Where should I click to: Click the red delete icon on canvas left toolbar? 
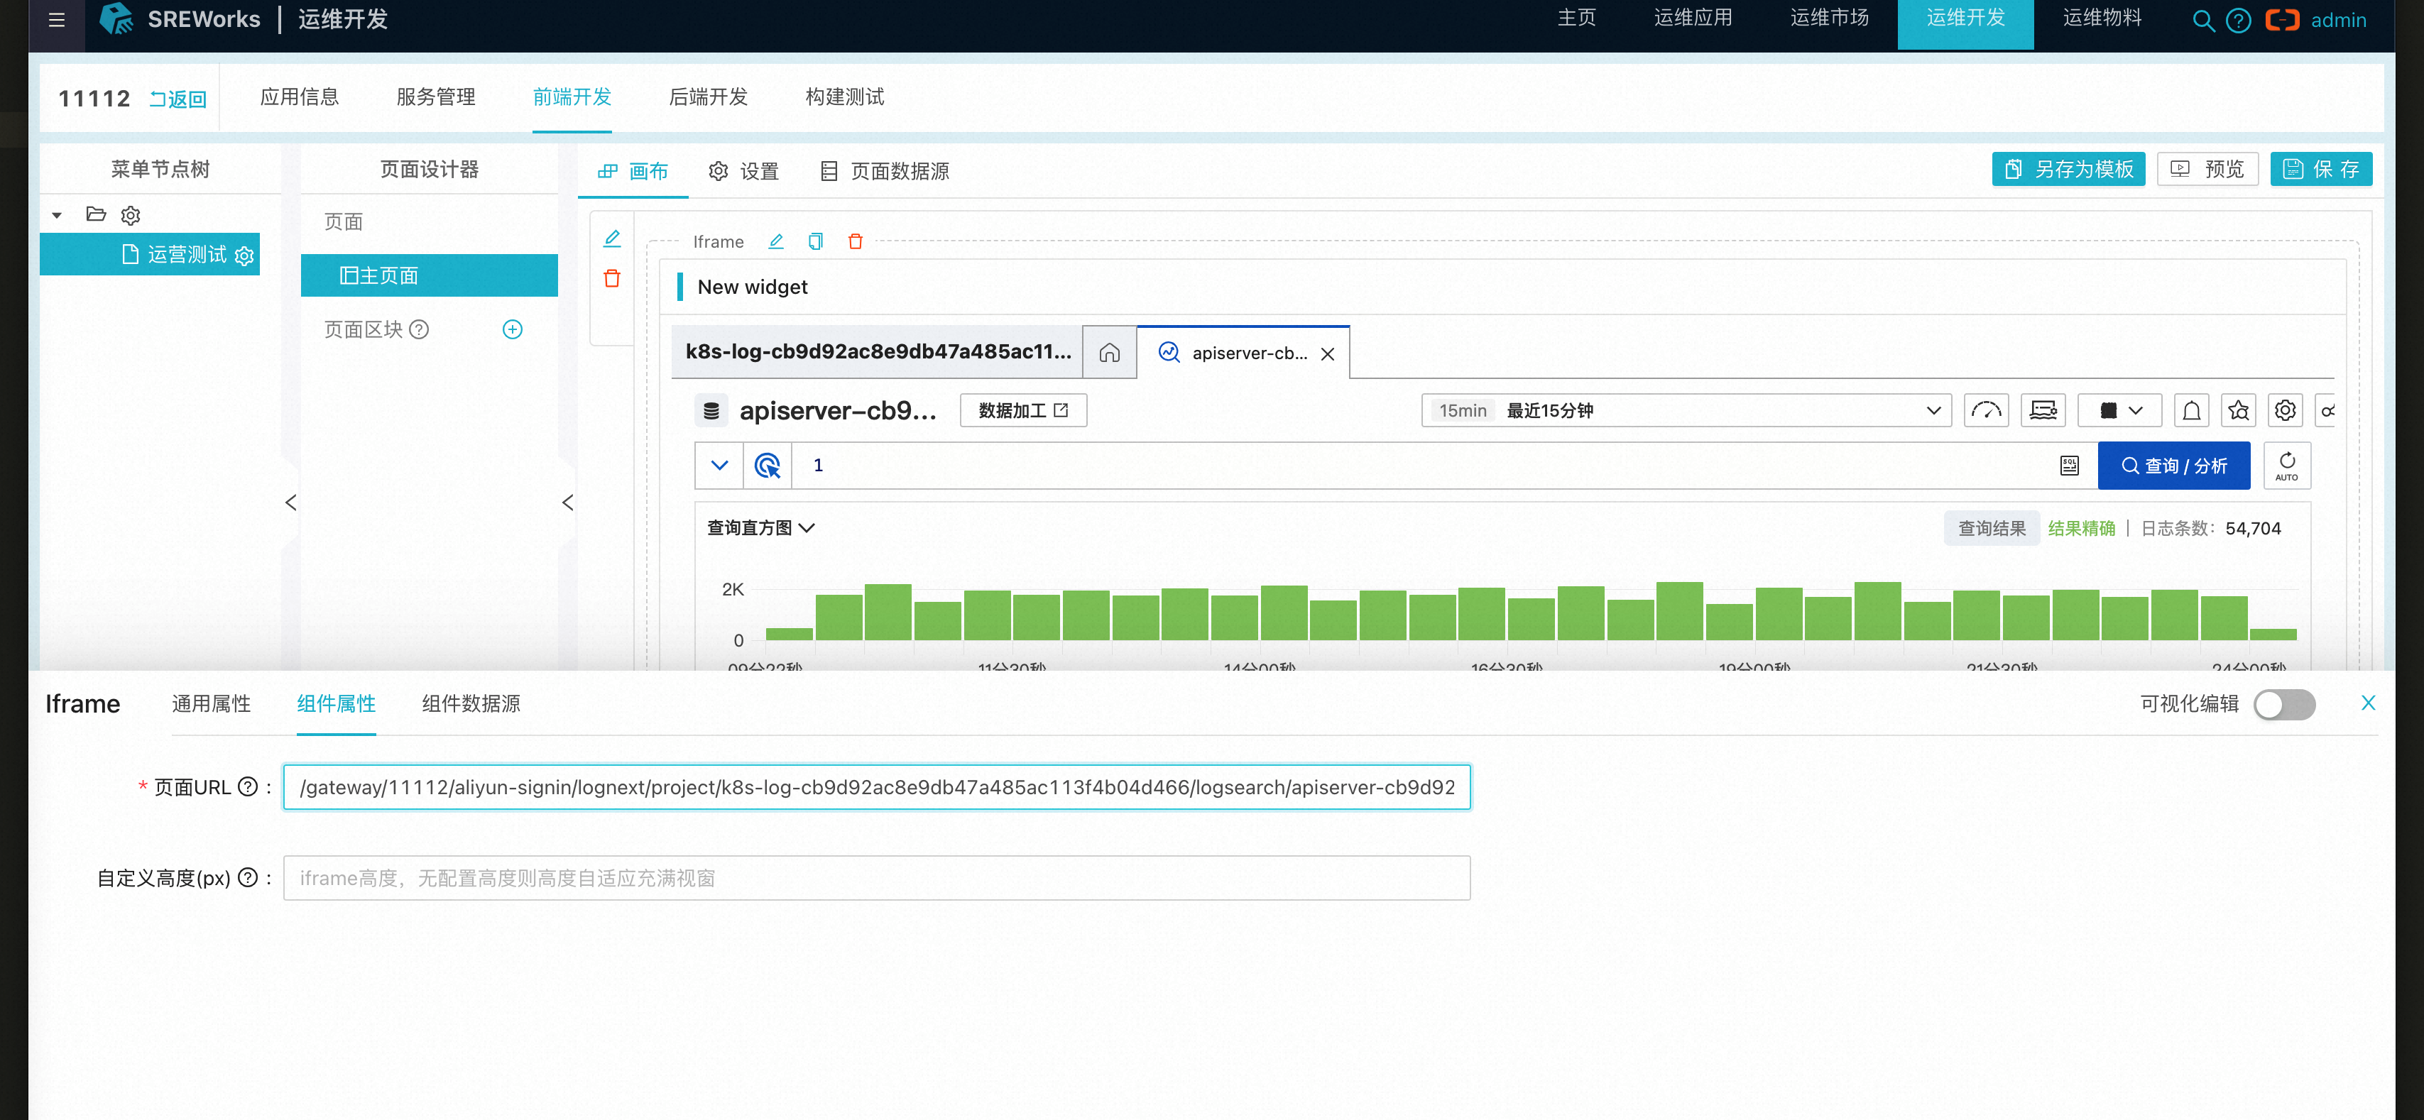[x=611, y=278]
